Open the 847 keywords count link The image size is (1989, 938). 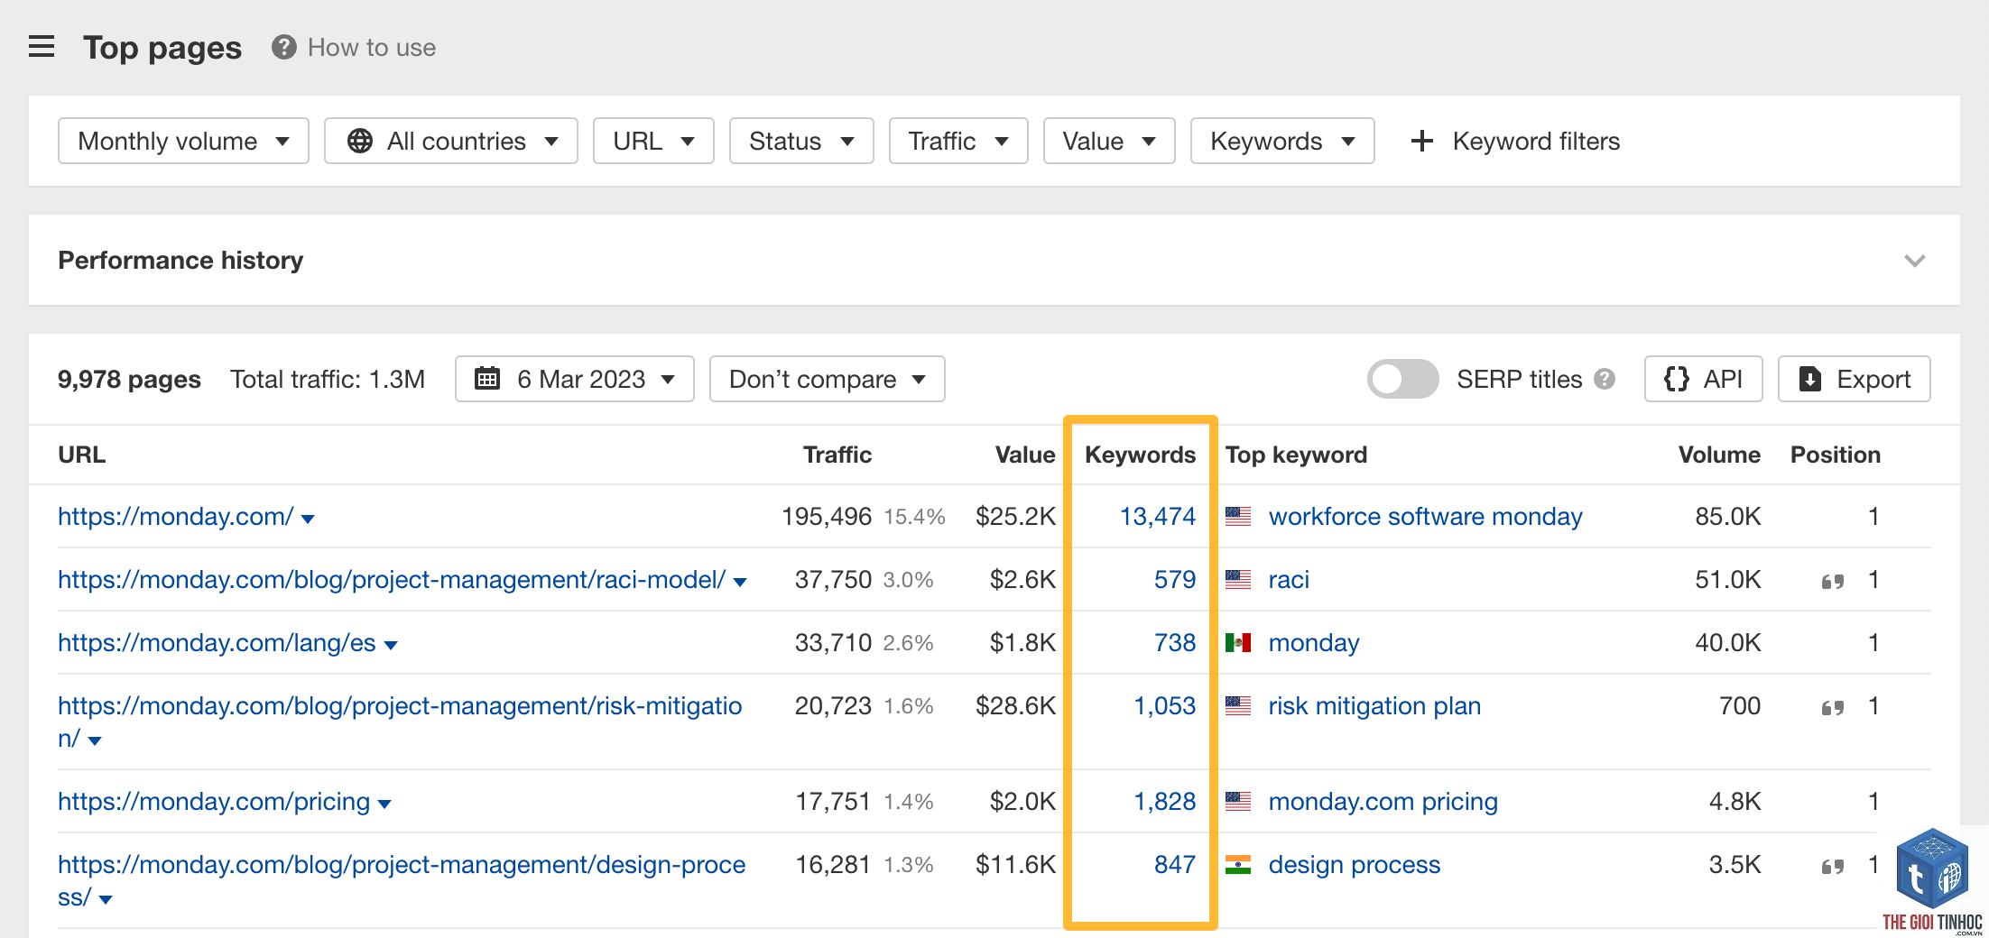(1175, 864)
